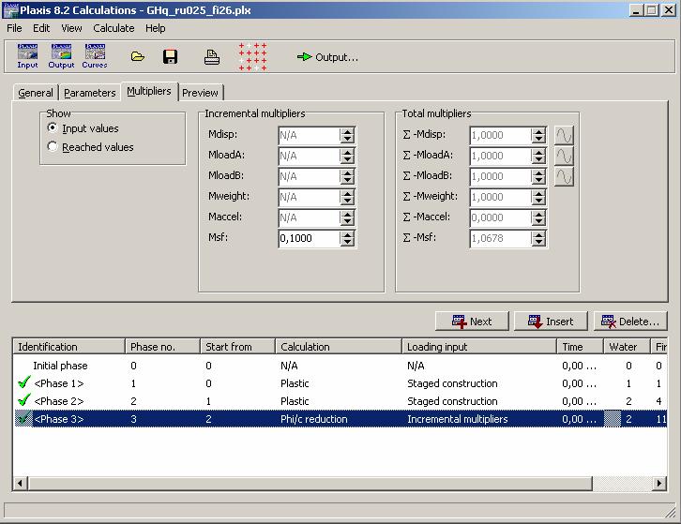Click Phi/c reduction cell in Phase 3
Viewport: 681px width, 524px height.
pyautogui.click(x=314, y=419)
